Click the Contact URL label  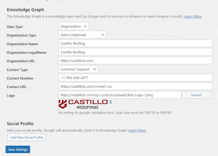(17, 87)
